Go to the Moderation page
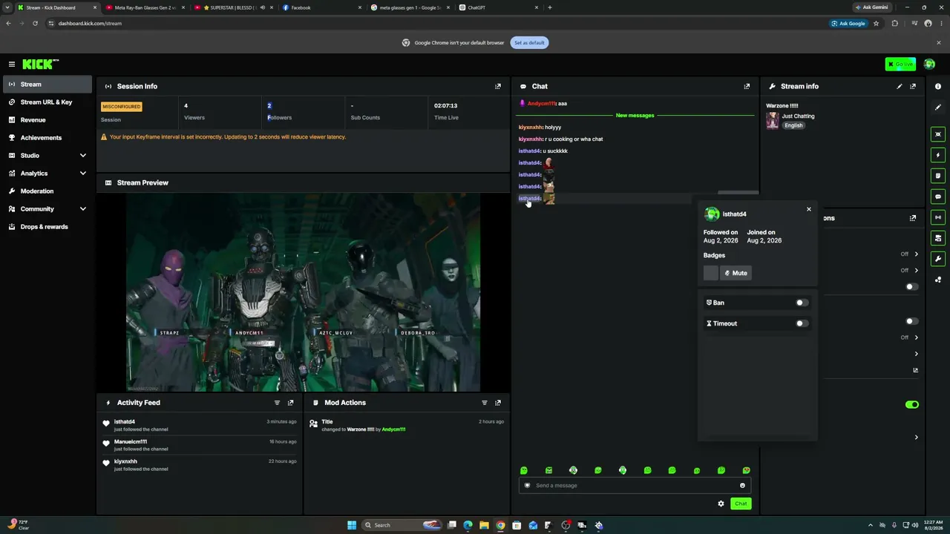 click(x=47, y=191)
